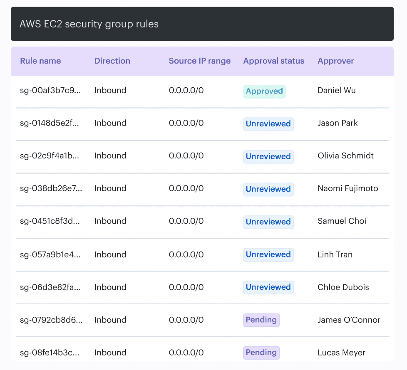Sort by the Rule name column header
The height and width of the screenshot is (370, 407).
click(40, 61)
